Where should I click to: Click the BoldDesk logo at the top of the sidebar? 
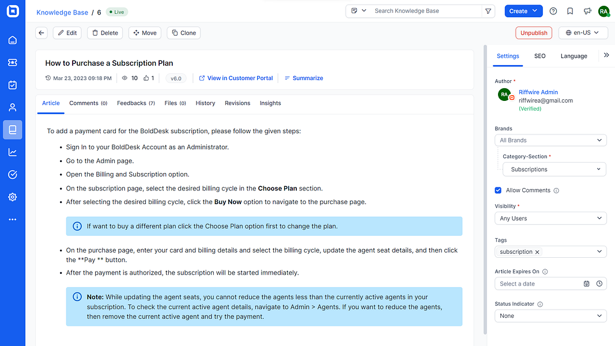point(13,11)
